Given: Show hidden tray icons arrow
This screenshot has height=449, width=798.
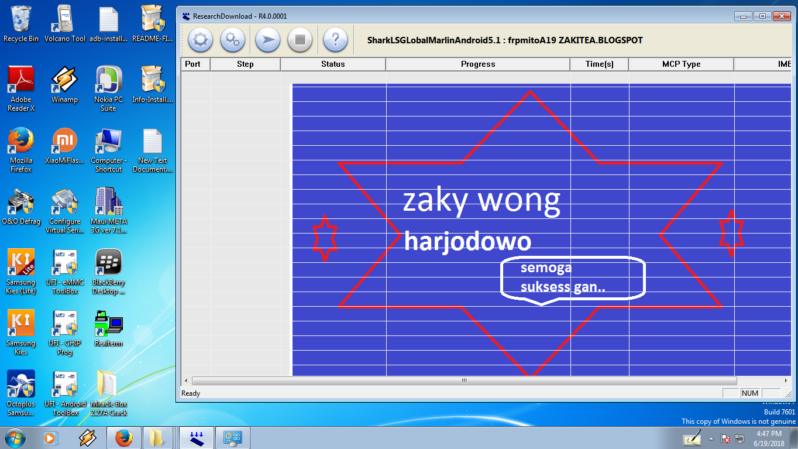Looking at the screenshot, I should (711, 438).
